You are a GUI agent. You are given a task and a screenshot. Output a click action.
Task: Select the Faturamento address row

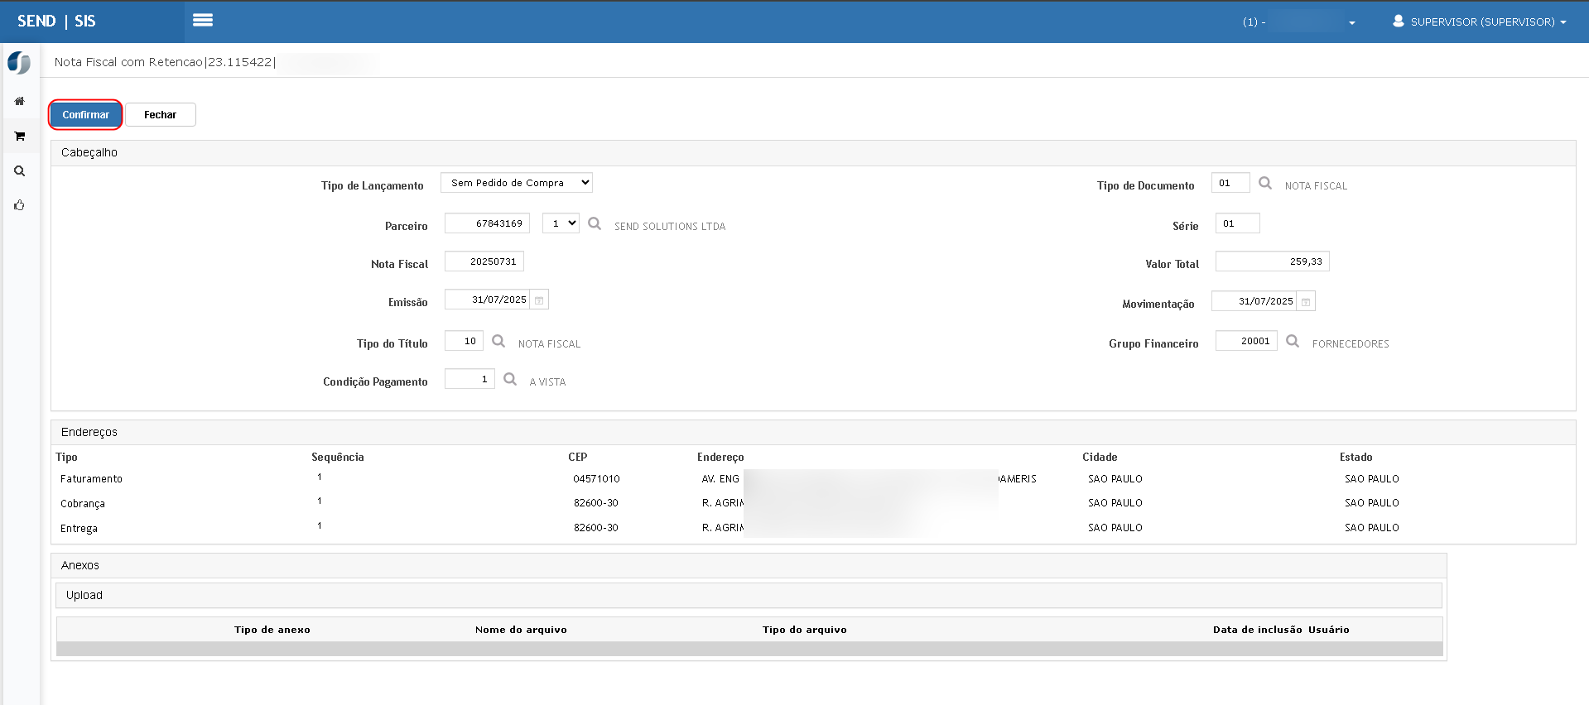(813, 479)
